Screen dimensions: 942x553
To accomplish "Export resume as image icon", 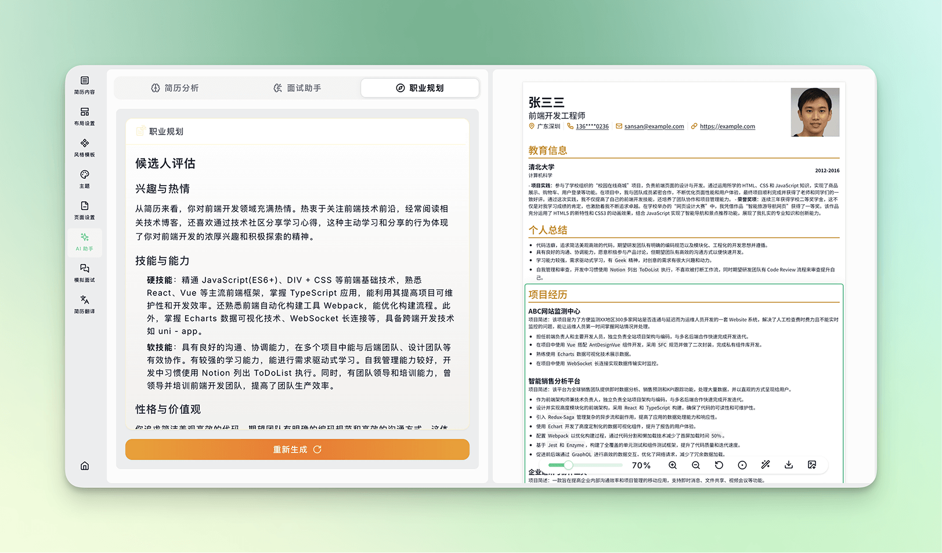I will click(x=812, y=465).
